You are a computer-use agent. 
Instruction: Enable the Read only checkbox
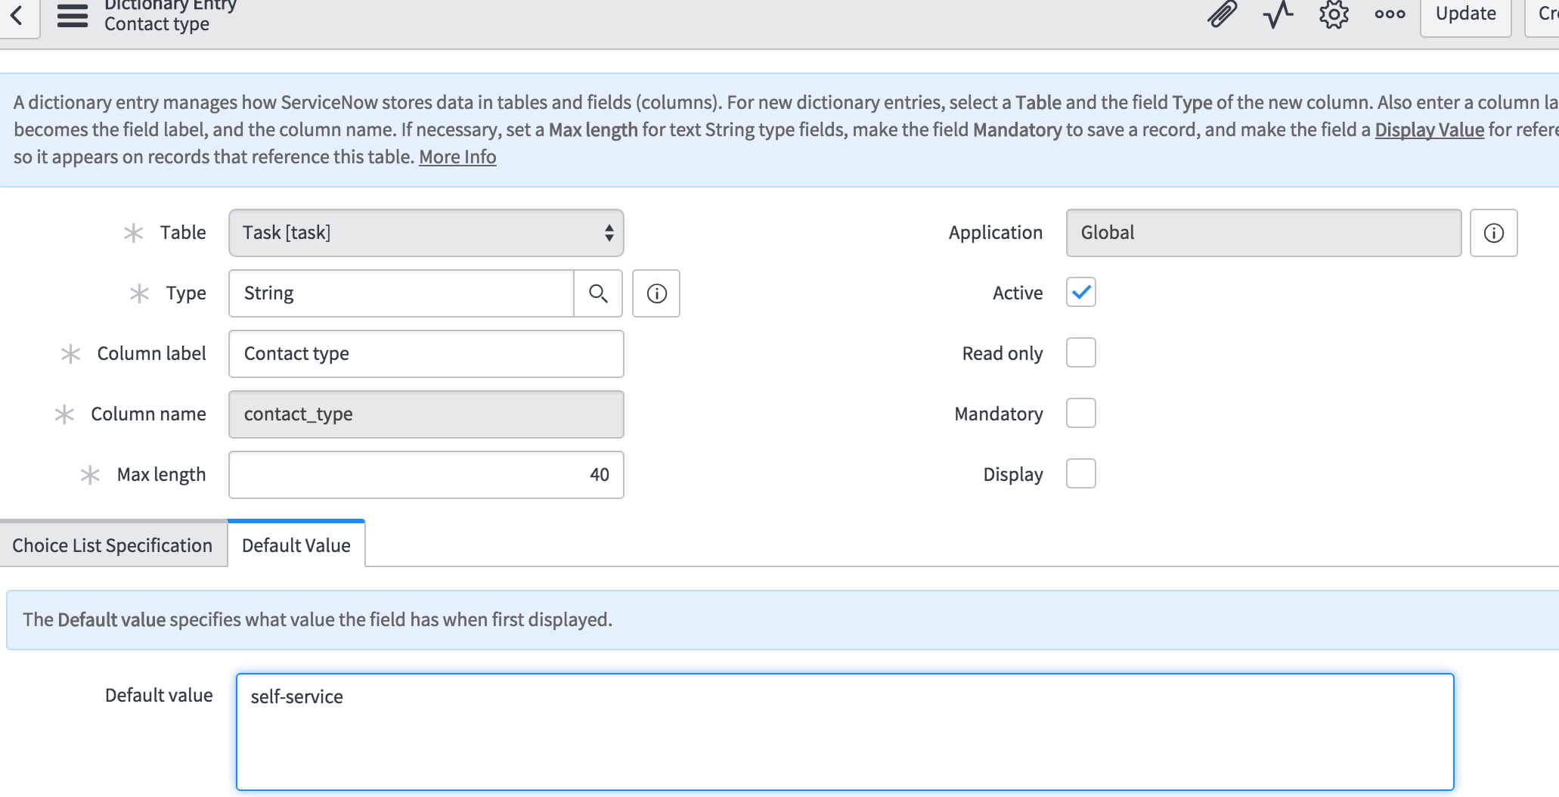[1080, 352]
